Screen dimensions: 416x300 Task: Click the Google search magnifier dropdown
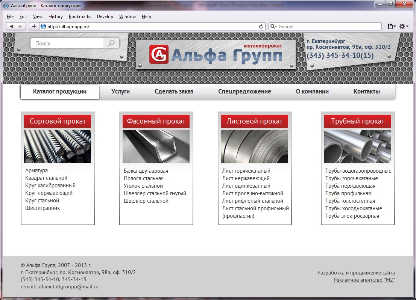click(273, 27)
